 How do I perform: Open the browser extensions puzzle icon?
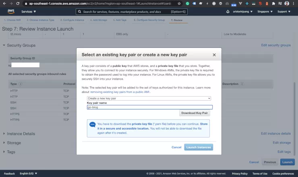point(273,3)
